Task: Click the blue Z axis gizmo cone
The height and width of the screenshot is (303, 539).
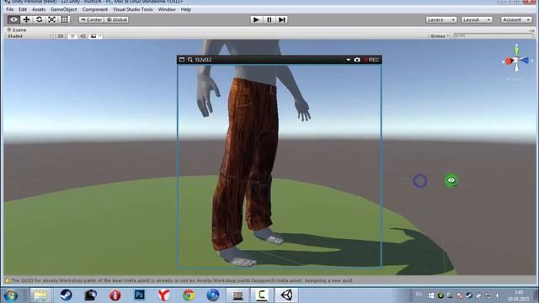Action: click(x=524, y=61)
